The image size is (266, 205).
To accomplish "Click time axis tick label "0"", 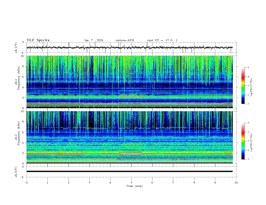I will [27, 183].
